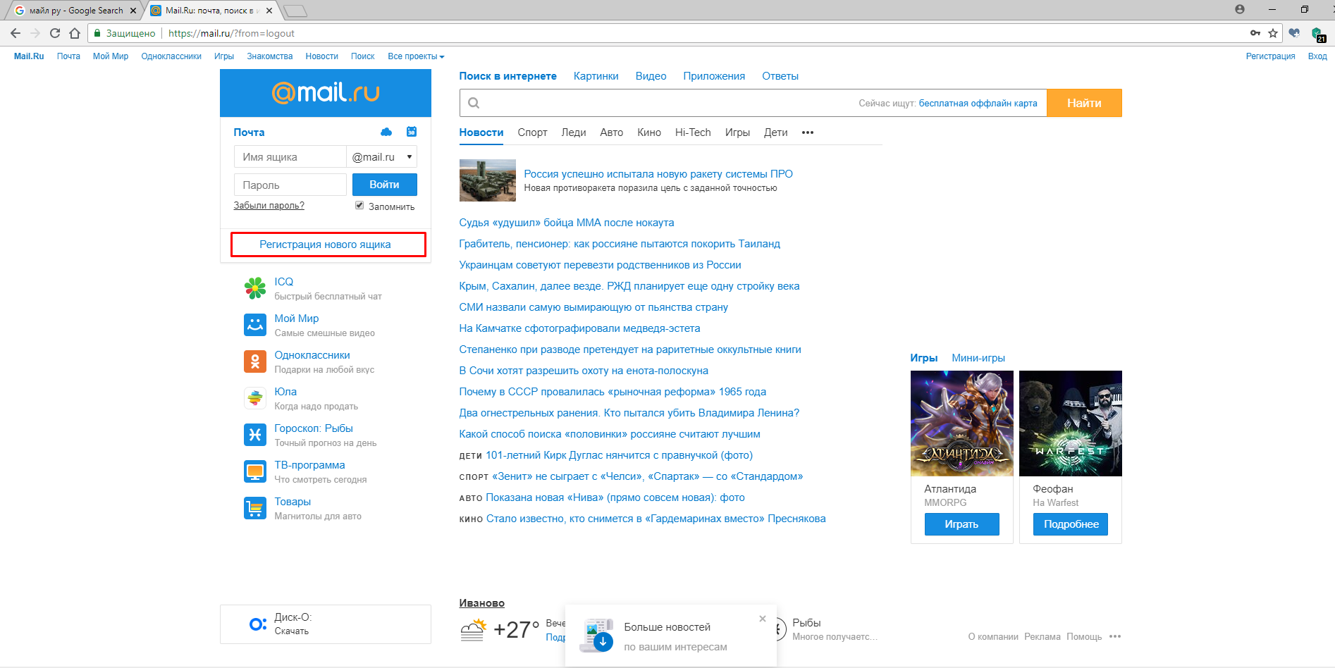This screenshot has height=668, width=1335.
Task: Expand the @mail.ru domain dropdown
Action: point(381,156)
